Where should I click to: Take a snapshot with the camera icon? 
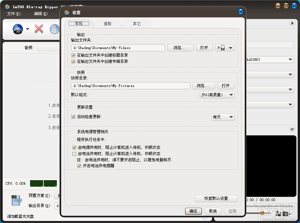[x=285, y=214]
